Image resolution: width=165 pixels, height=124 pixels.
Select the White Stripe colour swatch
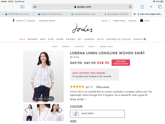(x=75, y=114)
